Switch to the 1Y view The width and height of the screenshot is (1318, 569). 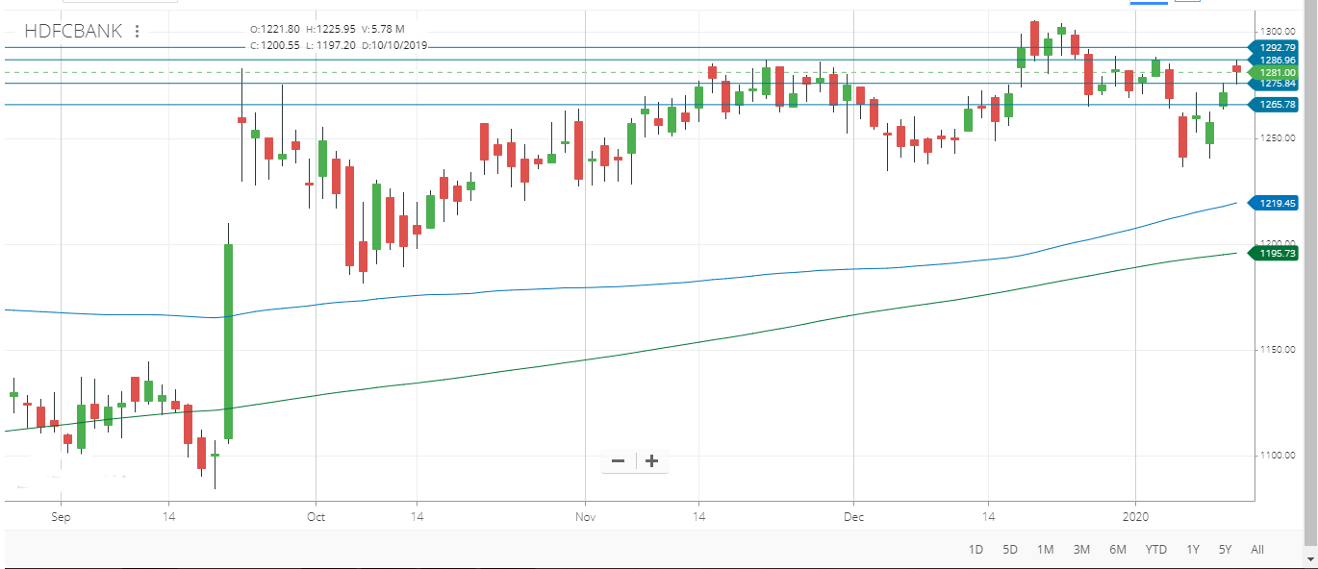pyautogui.click(x=1193, y=550)
